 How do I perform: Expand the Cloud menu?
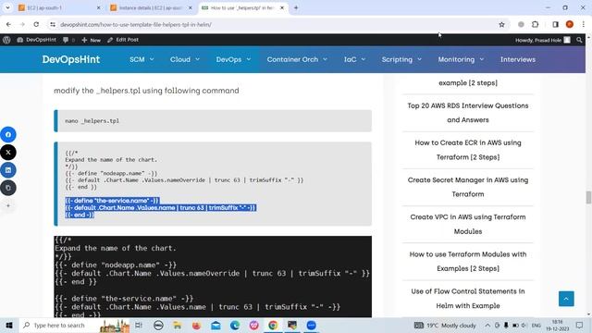pyautogui.click(x=185, y=59)
